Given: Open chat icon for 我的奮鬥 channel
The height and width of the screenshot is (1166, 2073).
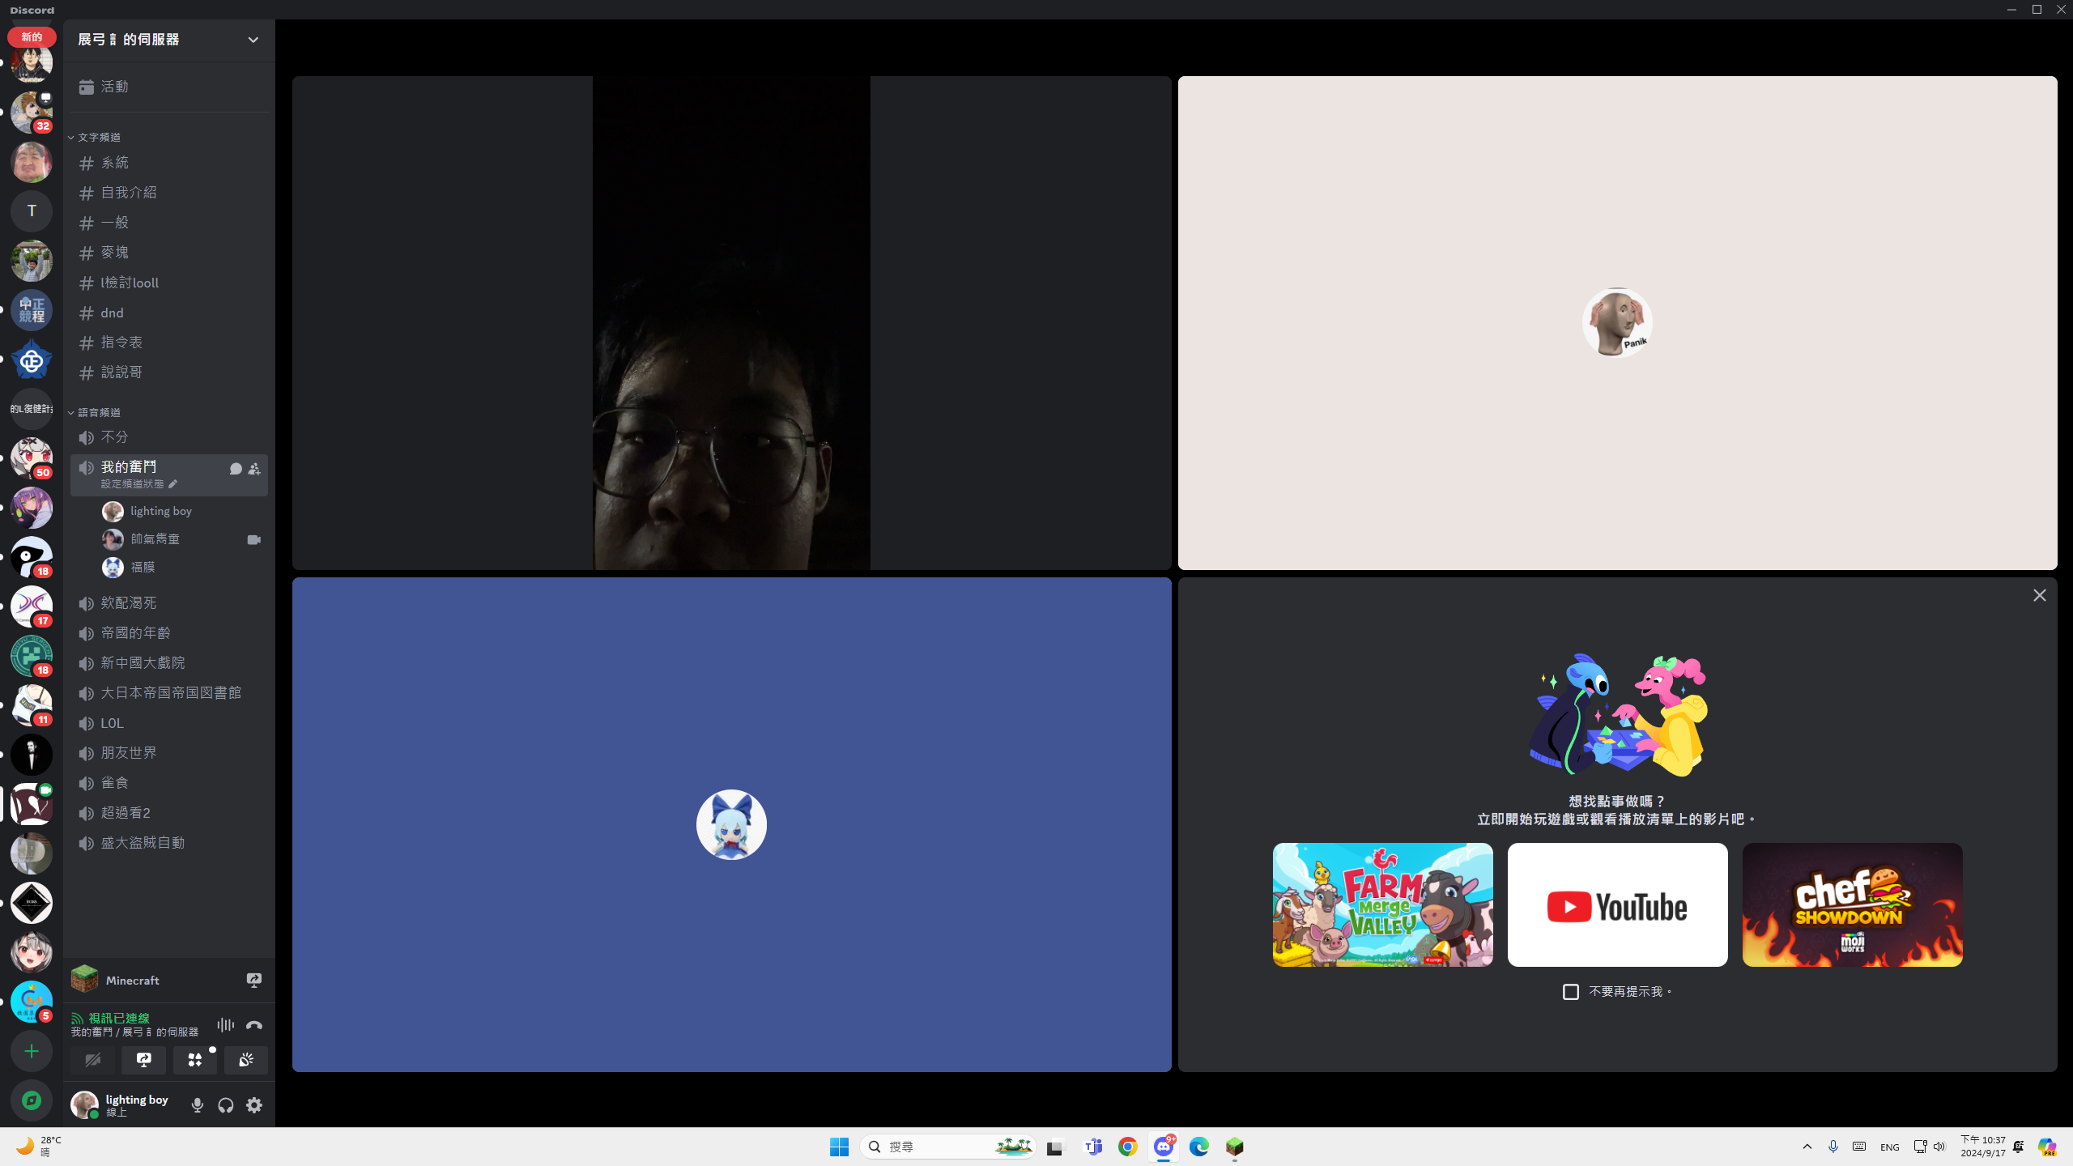Looking at the screenshot, I should point(236,469).
